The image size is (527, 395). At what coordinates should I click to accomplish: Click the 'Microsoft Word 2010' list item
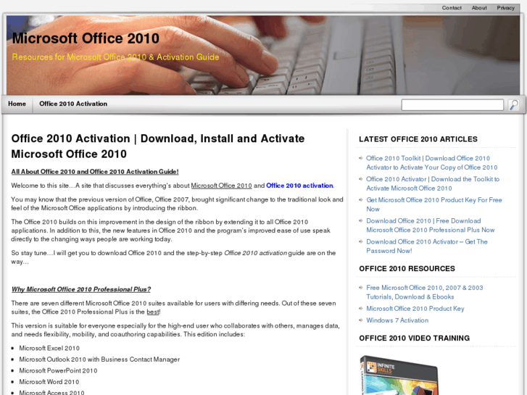49,382
